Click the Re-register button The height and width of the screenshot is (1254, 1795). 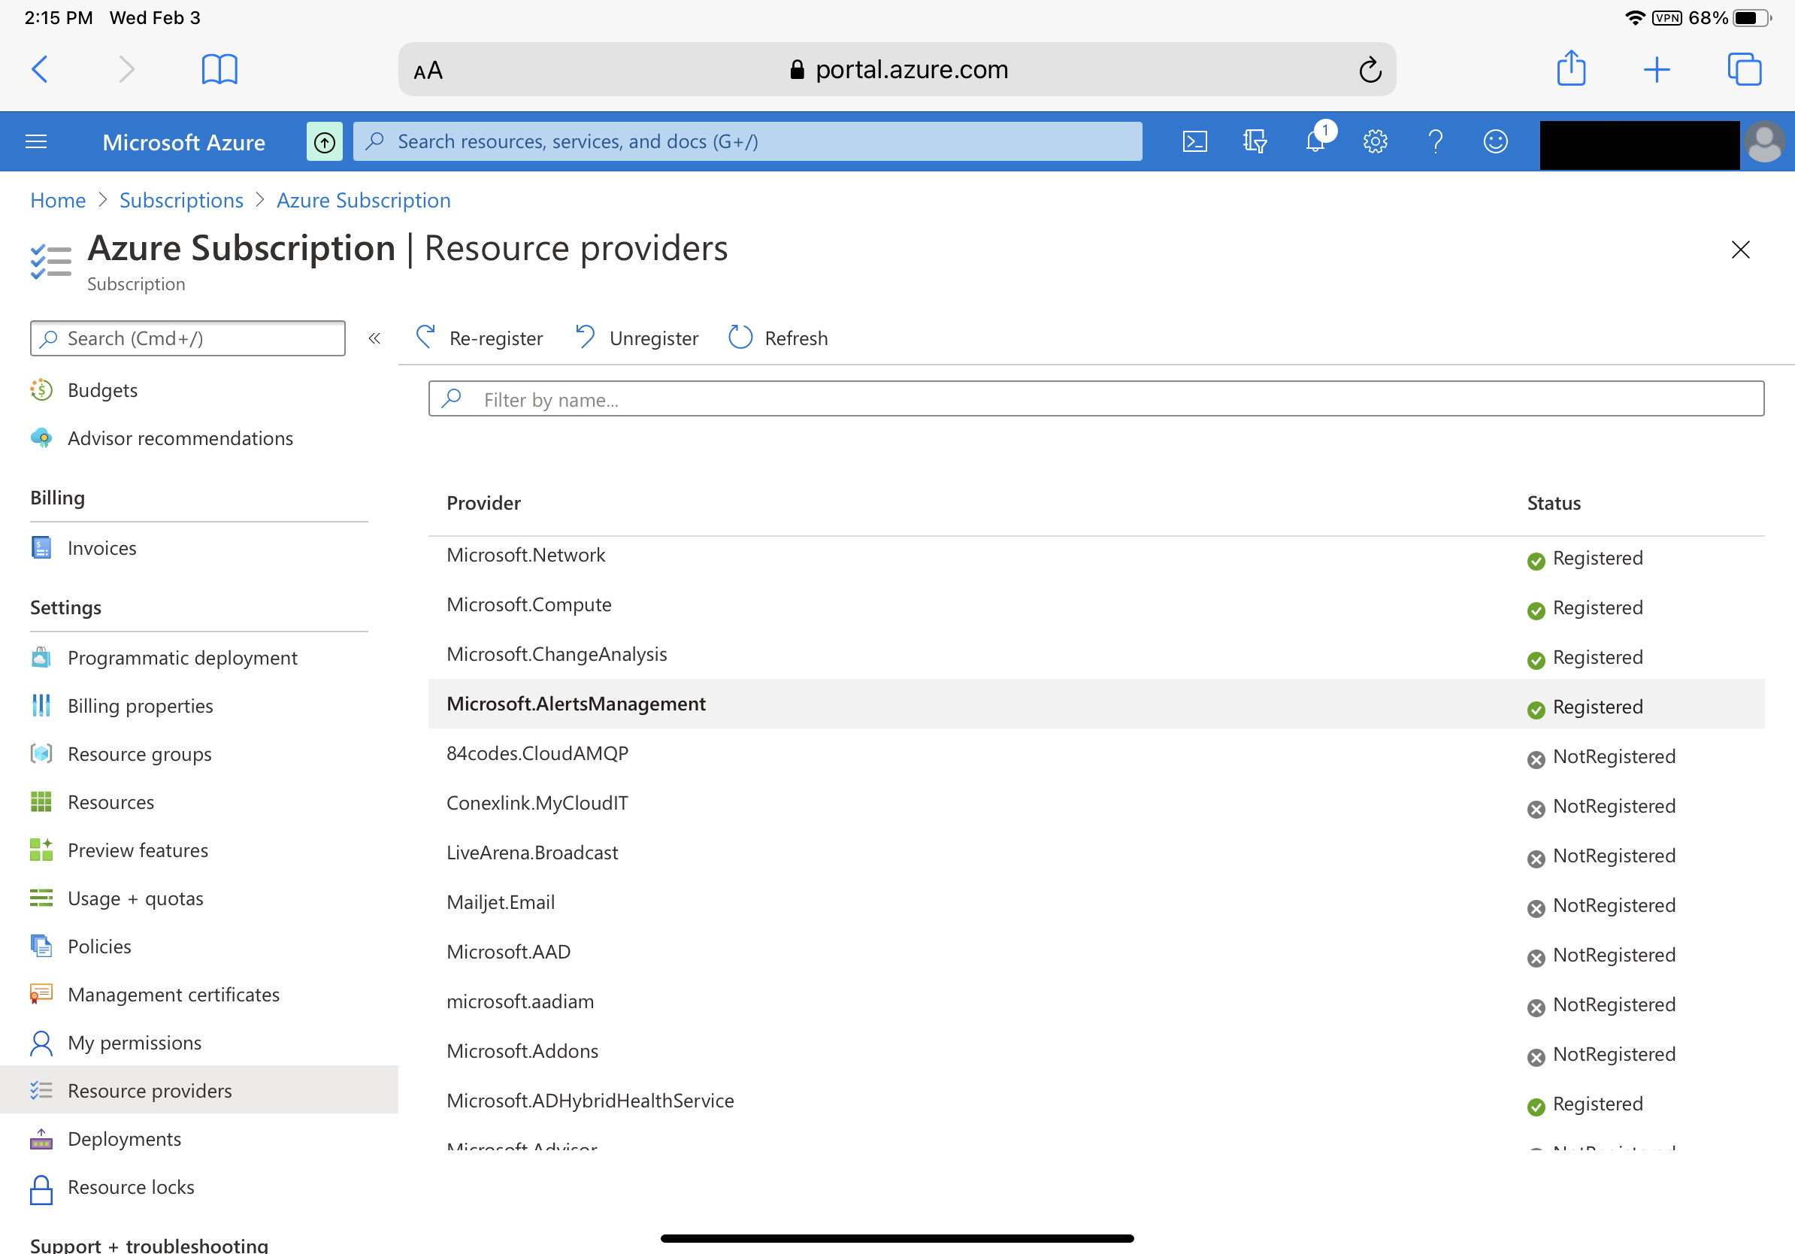pos(480,338)
